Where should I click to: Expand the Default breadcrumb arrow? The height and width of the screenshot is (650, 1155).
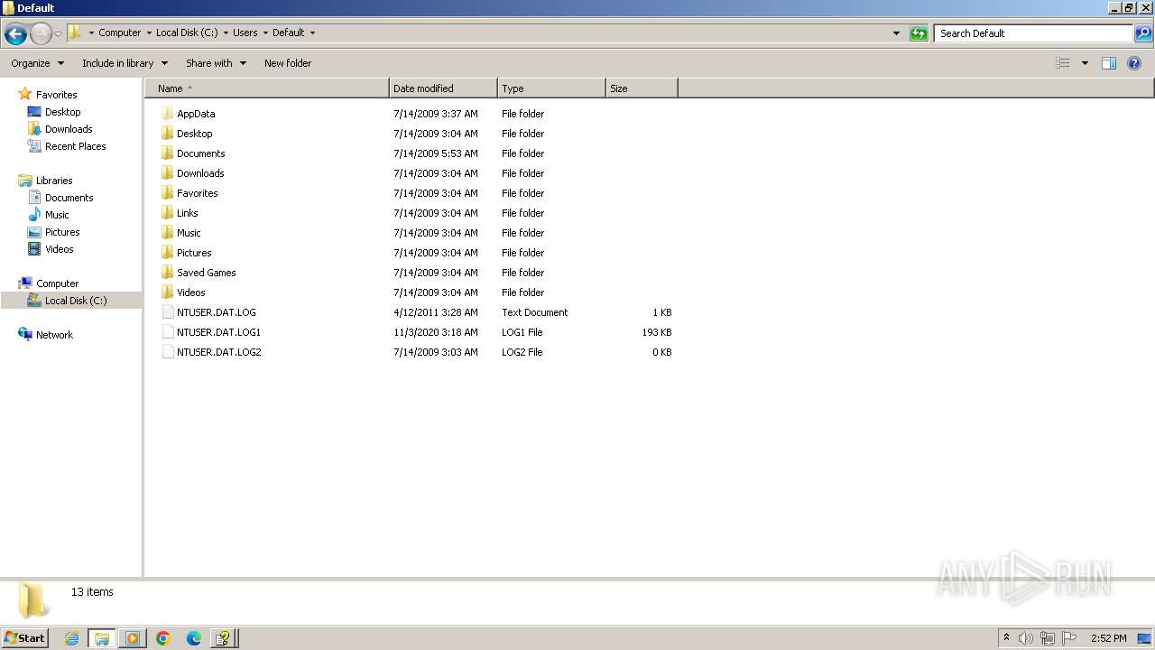click(312, 32)
